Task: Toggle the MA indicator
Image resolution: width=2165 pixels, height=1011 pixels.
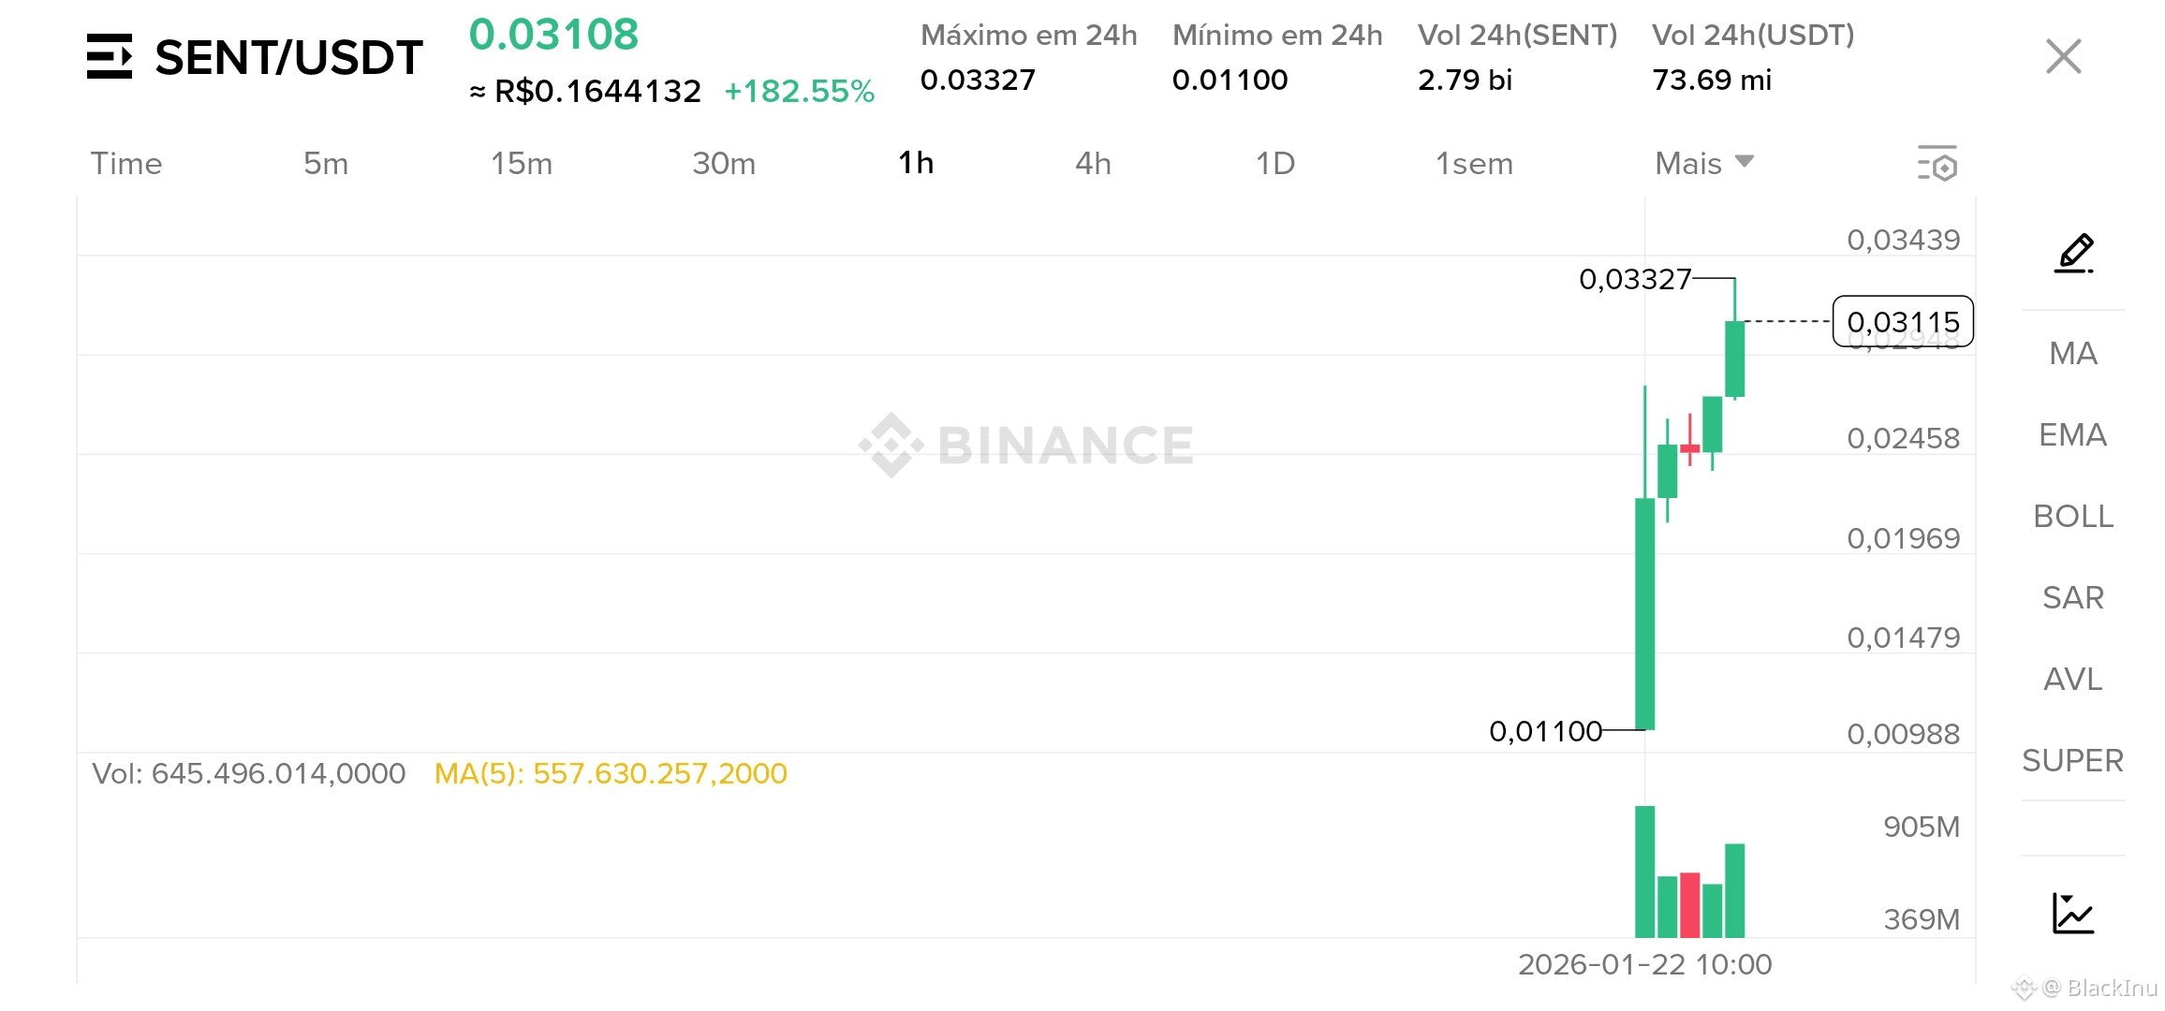Action: click(x=2073, y=353)
